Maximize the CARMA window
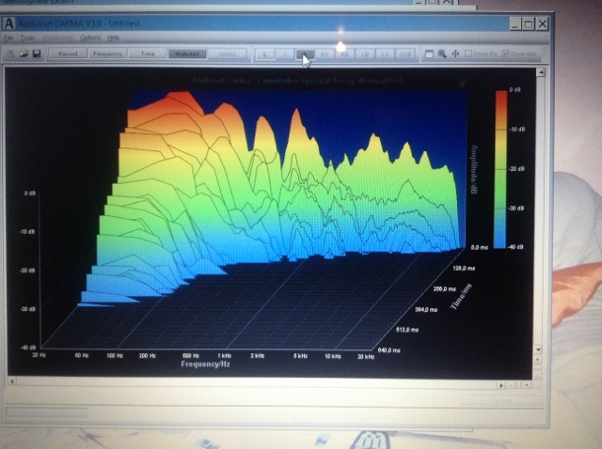Viewport: 602px width, 449px height. 529,24
